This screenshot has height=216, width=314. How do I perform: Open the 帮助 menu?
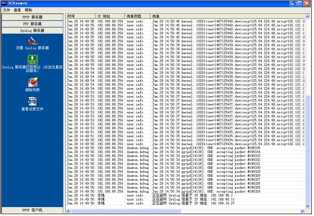pos(28,10)
